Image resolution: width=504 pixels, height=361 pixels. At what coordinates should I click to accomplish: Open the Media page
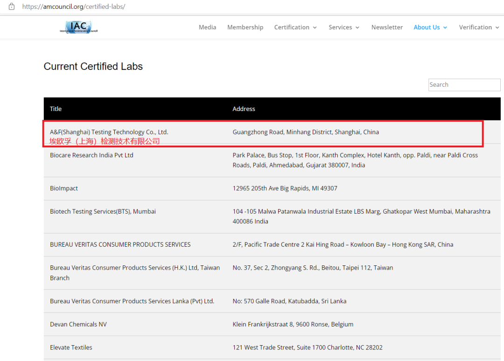coord(207,27)
